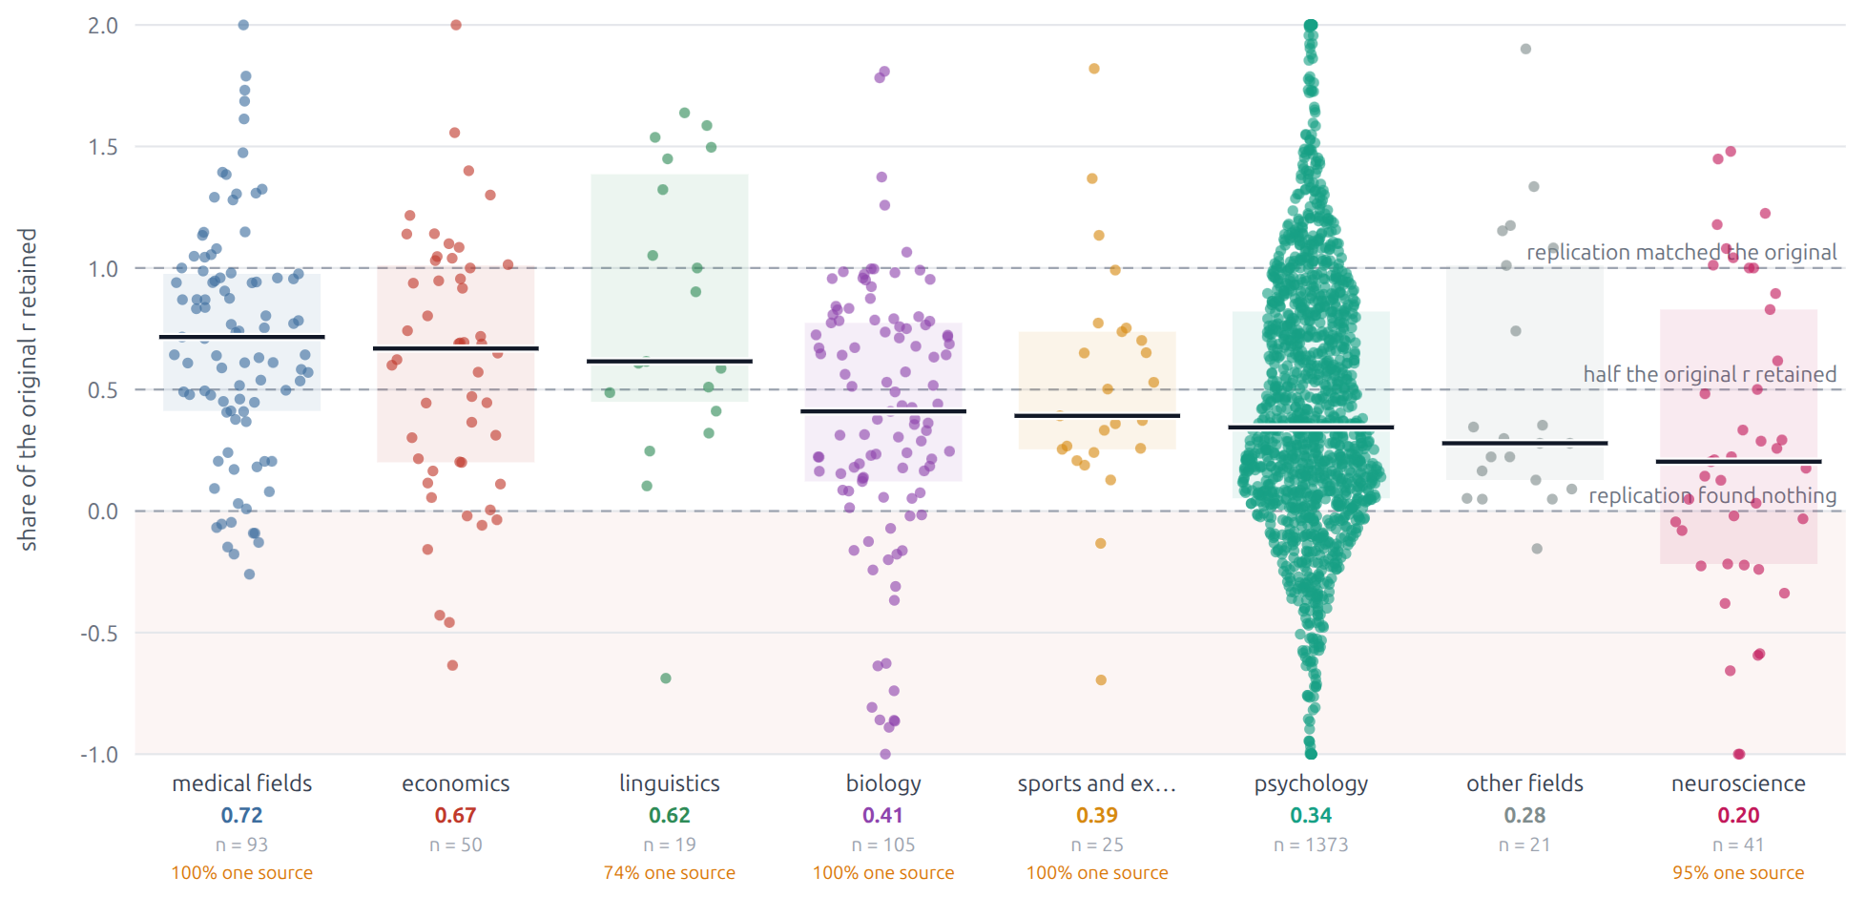
Task: Click the 'replication found nothing' annotation
Action: tap(1712, 495)
